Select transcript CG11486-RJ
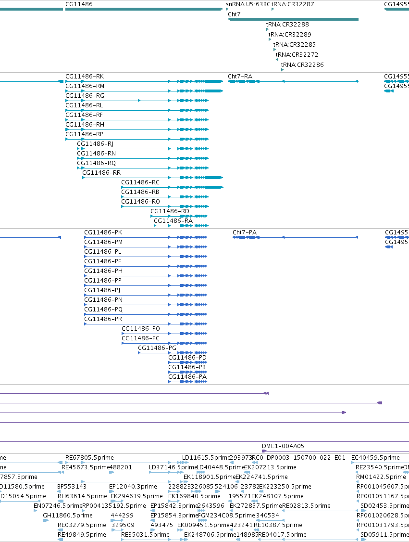 coord(95,144)
